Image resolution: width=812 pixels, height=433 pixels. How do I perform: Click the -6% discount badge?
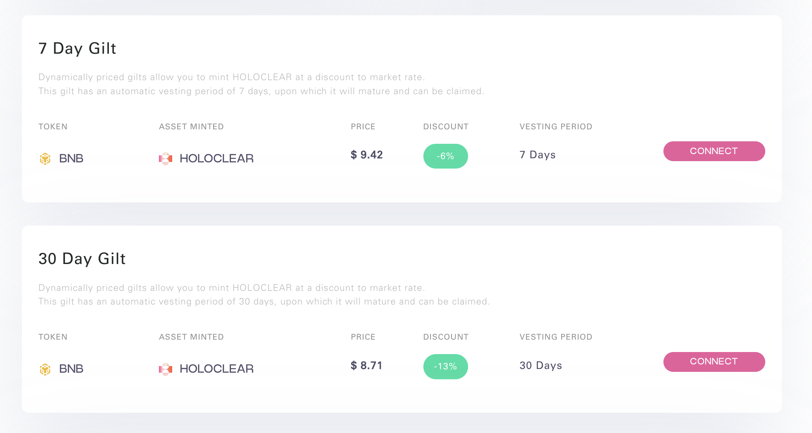445,156
